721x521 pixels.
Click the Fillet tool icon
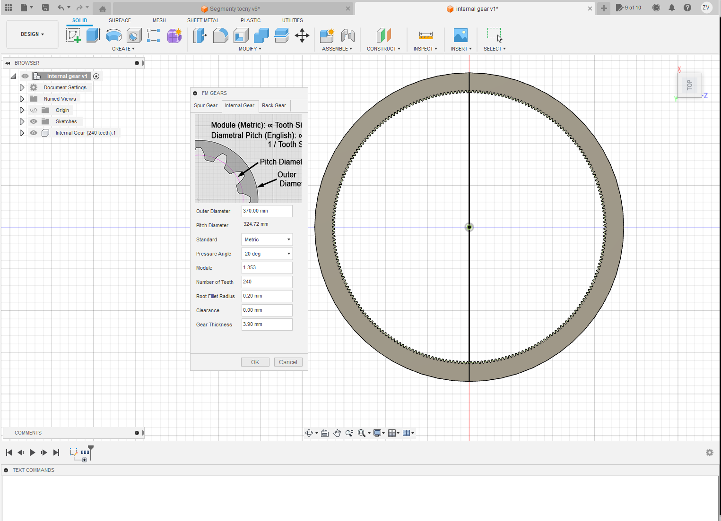pyautogui.click(x=220, y=35)
